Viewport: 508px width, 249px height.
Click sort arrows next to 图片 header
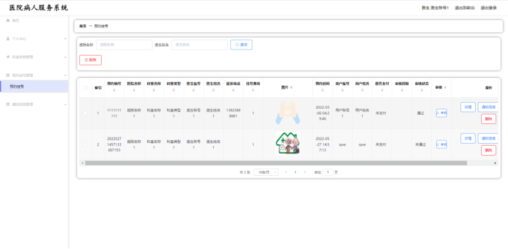click(291, 87)
